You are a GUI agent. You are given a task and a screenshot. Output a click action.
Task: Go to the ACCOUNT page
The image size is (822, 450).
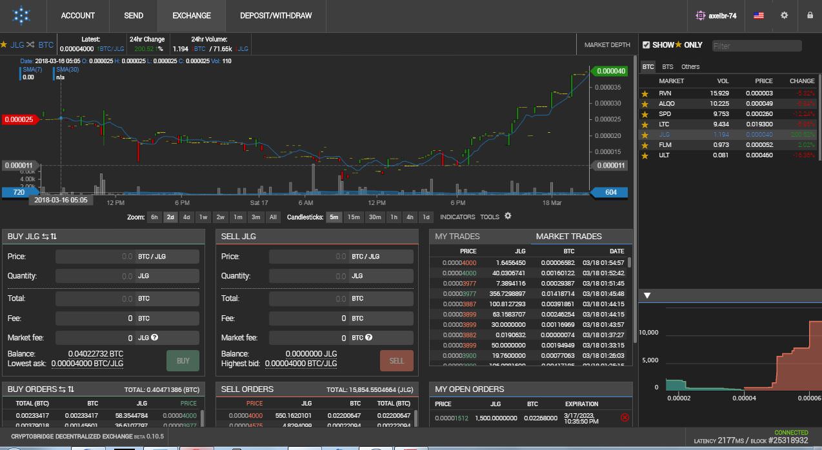coord(78,15)
